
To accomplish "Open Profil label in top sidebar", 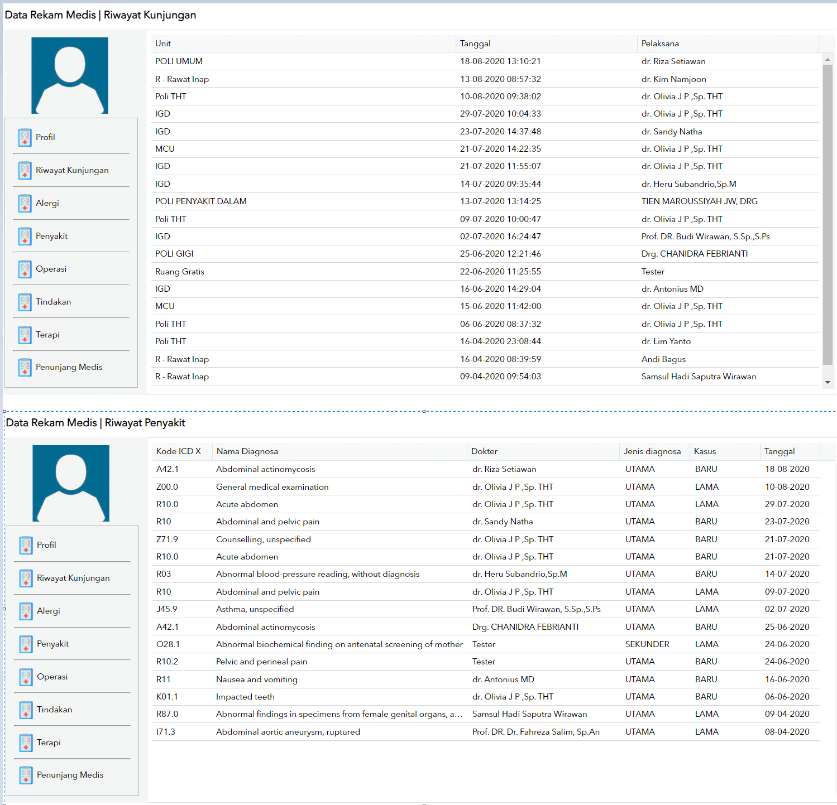I will [x=45, y=137].
